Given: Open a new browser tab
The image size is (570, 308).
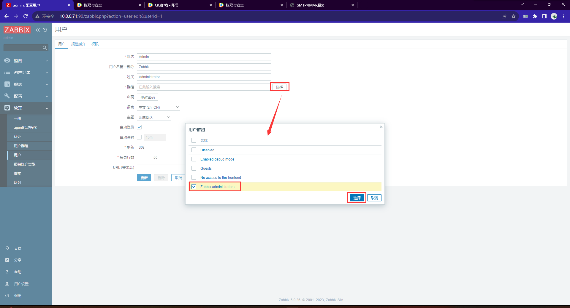Looking at the screenshot, I should (364, 5).
